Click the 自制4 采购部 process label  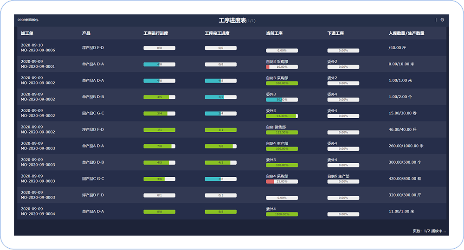coord(277,176)
